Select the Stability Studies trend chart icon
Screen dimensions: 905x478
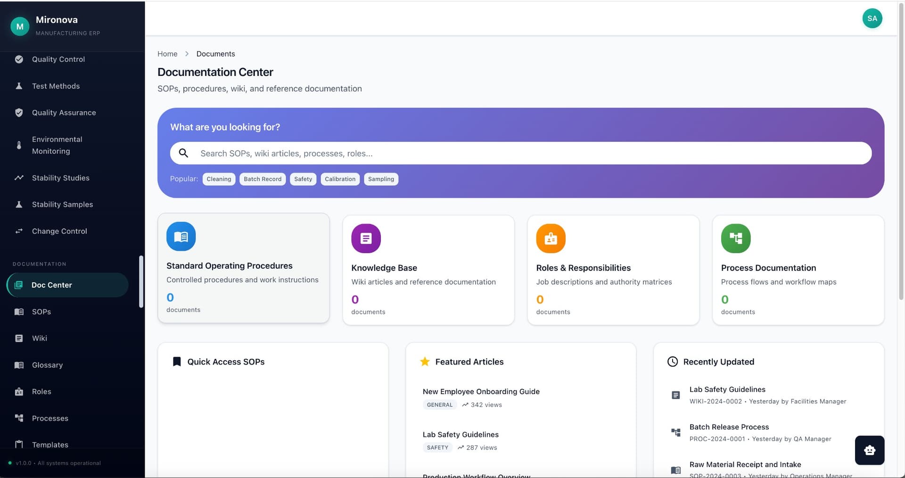coord(19,178)
